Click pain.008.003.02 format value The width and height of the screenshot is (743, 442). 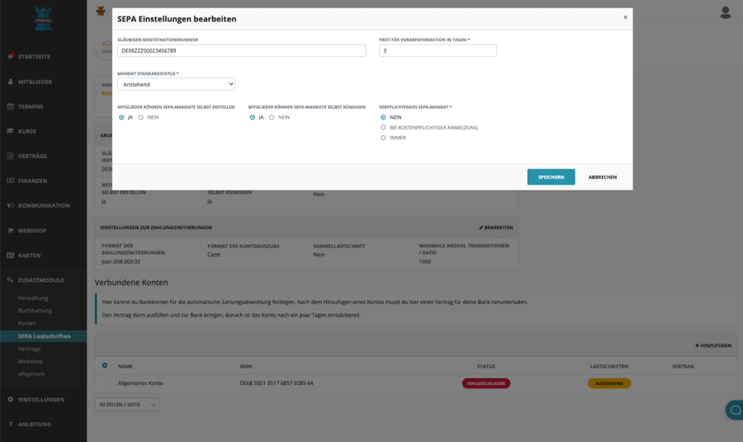tap(121, 261)
